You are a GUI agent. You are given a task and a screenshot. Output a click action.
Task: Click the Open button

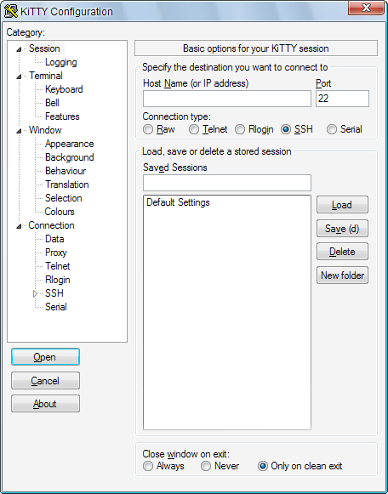[45, 357]
